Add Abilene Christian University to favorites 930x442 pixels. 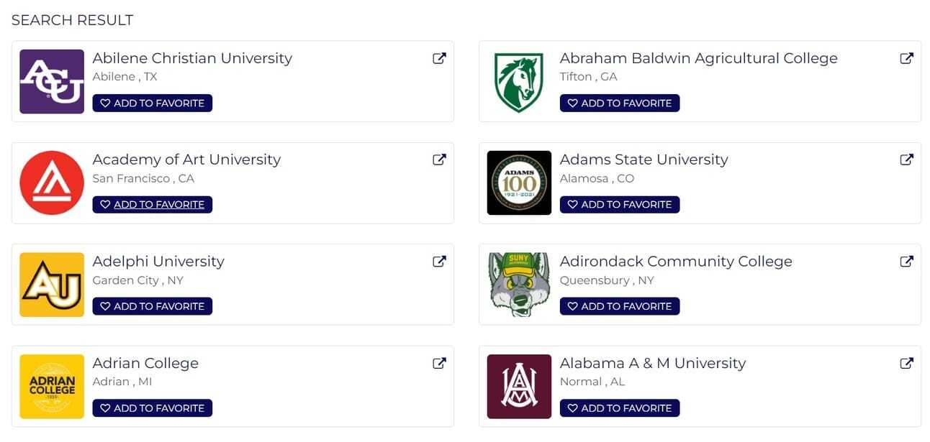click(x=152, y=103)
